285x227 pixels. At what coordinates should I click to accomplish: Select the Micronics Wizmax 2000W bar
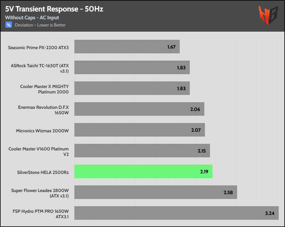139,130
